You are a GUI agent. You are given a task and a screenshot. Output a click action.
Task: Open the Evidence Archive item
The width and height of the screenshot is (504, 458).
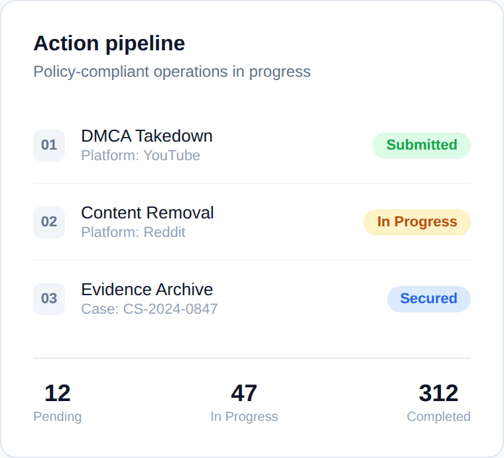[x=147, y=289]
